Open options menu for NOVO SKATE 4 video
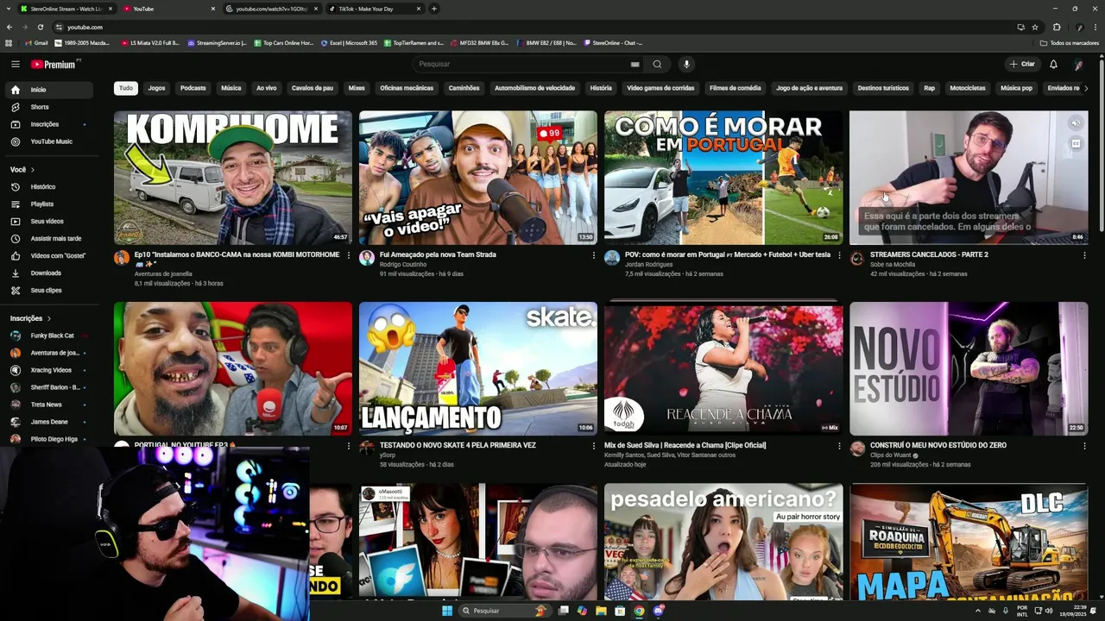The width and height of the screenshot is (1105, 621). 593,446
